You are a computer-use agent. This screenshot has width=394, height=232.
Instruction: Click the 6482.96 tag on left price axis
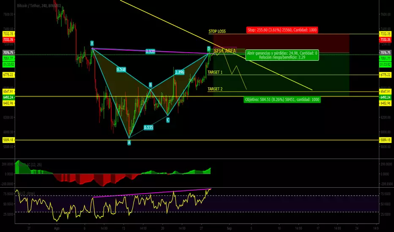click(x=8, y=103)
